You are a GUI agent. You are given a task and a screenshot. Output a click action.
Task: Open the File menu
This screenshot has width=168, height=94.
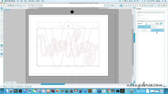point(18,1)
